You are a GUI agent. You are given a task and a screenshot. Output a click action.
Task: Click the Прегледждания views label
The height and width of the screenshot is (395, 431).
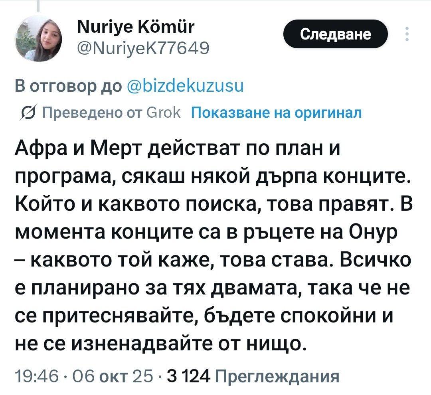277,376
